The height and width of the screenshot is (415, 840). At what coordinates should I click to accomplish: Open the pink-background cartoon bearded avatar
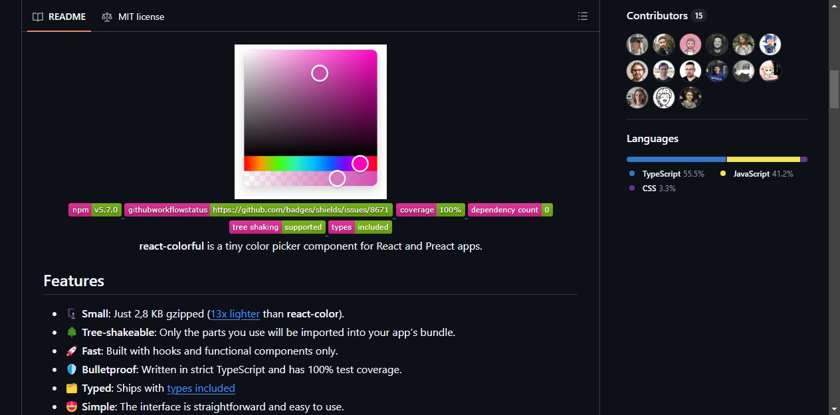690,44
